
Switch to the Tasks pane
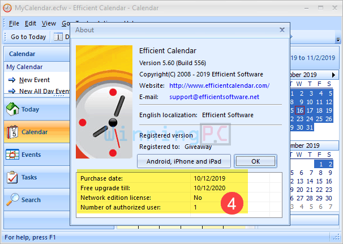coord(37,177)
